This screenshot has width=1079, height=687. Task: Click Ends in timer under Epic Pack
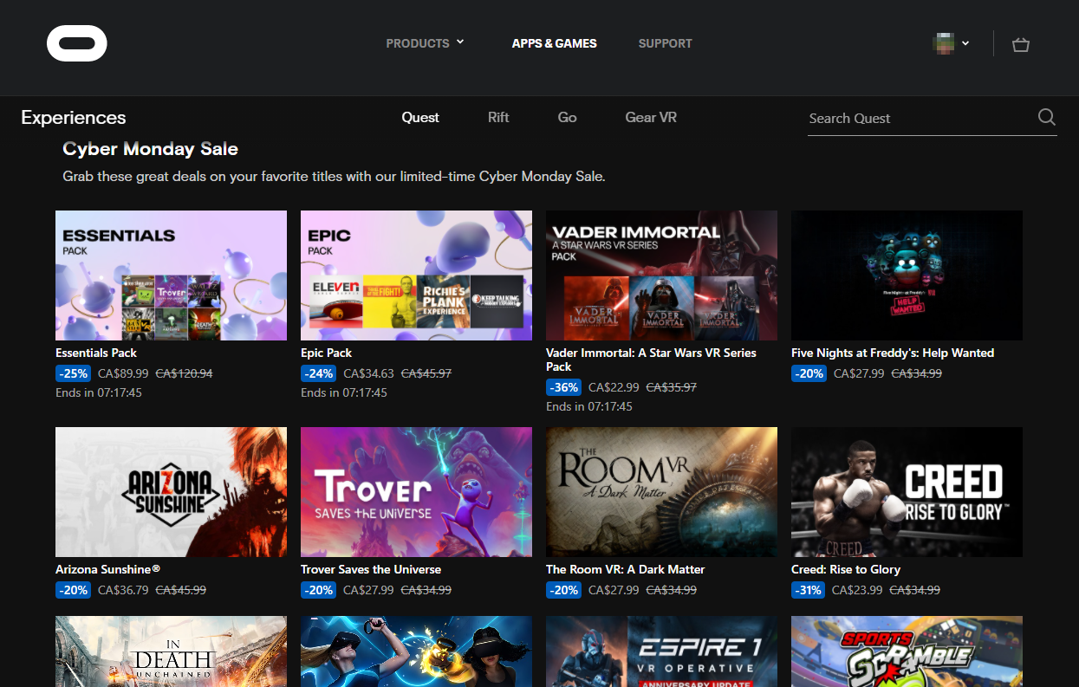coord(344,392)
